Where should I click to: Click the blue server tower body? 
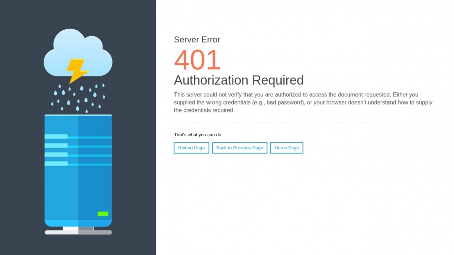(78, 189)
